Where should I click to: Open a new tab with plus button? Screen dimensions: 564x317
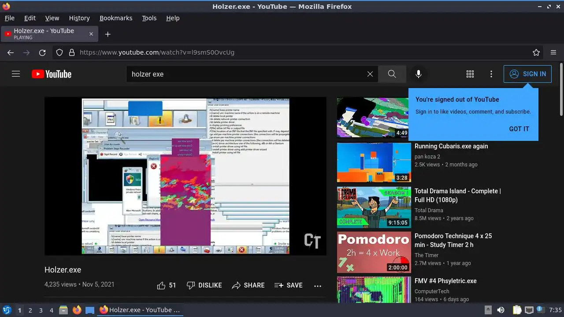108,34
